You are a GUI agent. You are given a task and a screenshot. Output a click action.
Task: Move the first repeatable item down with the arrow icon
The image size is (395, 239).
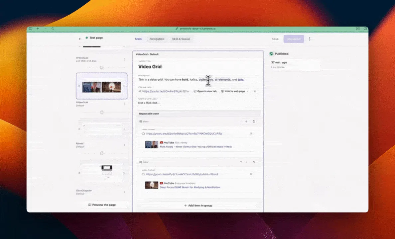point(246,121)
